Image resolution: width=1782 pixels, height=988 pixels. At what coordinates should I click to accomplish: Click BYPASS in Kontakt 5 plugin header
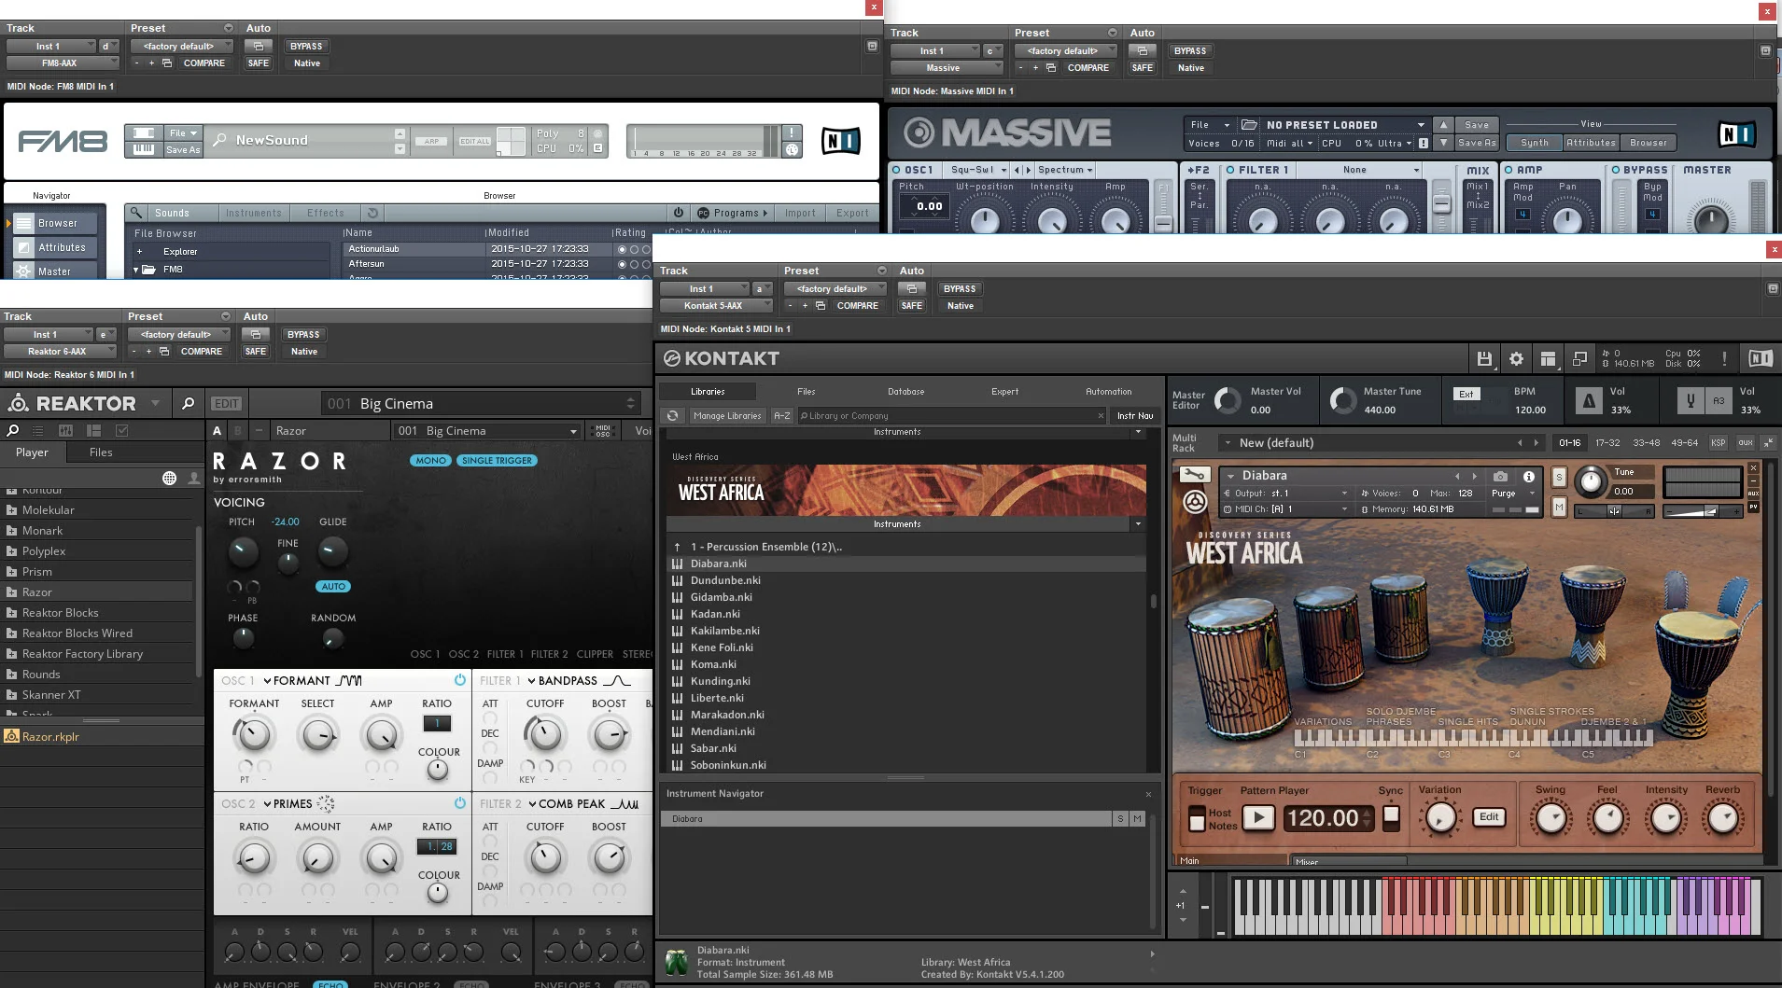(959, 289)
